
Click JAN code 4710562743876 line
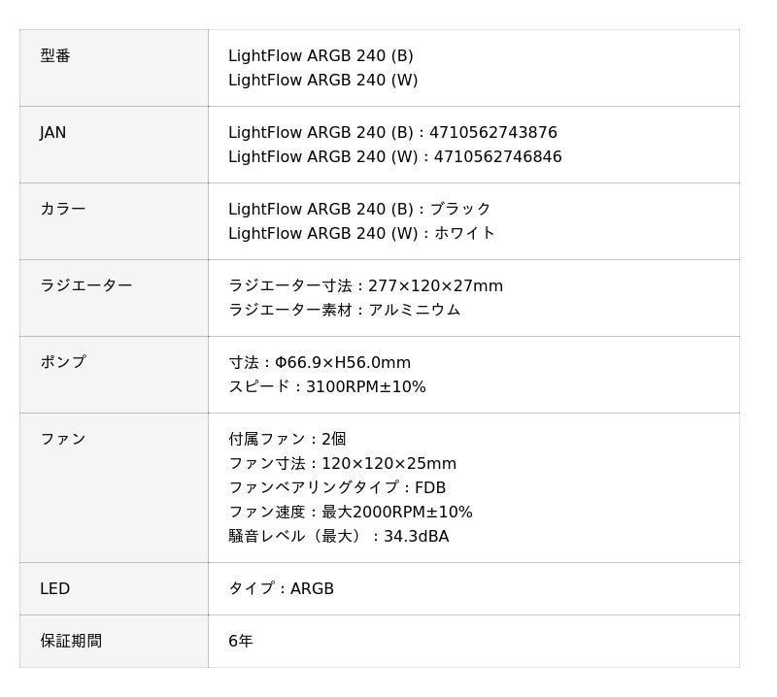[392, 133]
